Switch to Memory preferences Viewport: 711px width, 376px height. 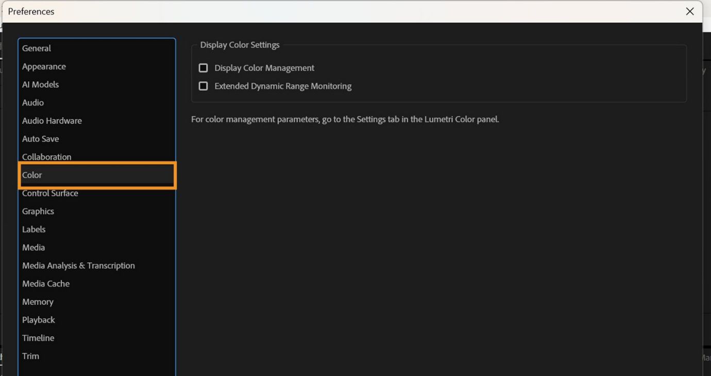click(38, 302)
